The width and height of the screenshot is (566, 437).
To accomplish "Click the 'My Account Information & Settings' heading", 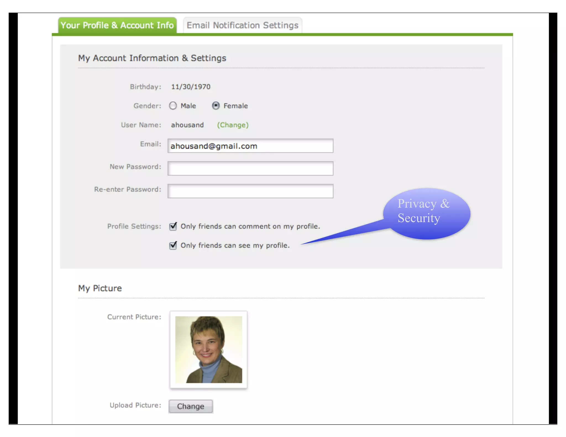I will click(x=152, y=58).
